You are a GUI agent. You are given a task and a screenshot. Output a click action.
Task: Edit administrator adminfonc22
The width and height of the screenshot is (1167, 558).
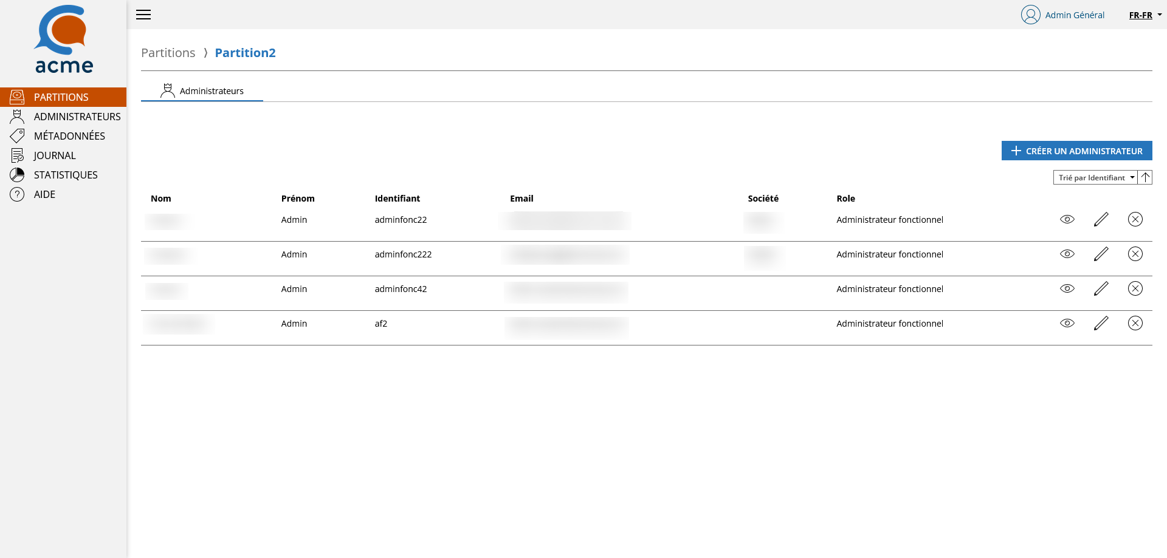click(1101, 219)
